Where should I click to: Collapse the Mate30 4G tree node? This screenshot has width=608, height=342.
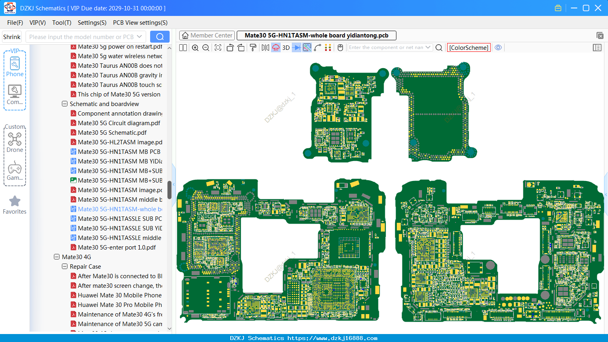(x=57, y=257)
